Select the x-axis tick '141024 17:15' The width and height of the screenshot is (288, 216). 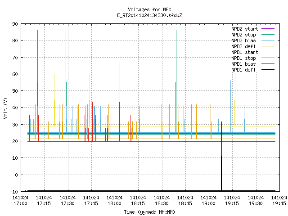tap(44, 201)
